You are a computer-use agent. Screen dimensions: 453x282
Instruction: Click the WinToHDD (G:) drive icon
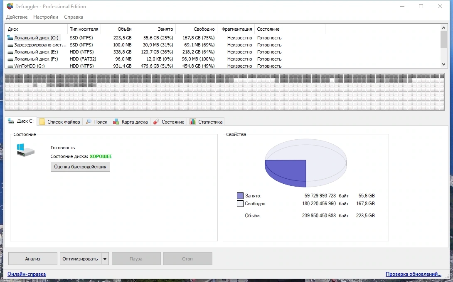pos(10,66)
